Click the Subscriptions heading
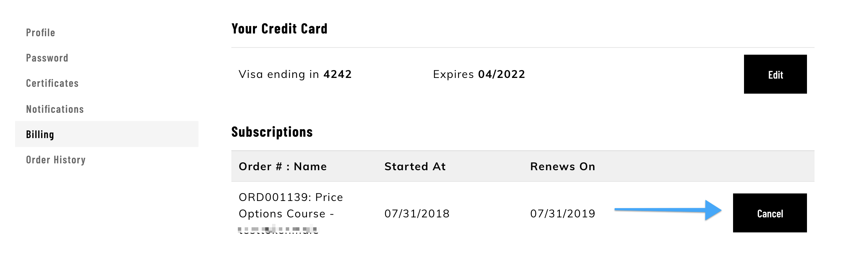Screen dimensions: 859x270 click(272, 132)
